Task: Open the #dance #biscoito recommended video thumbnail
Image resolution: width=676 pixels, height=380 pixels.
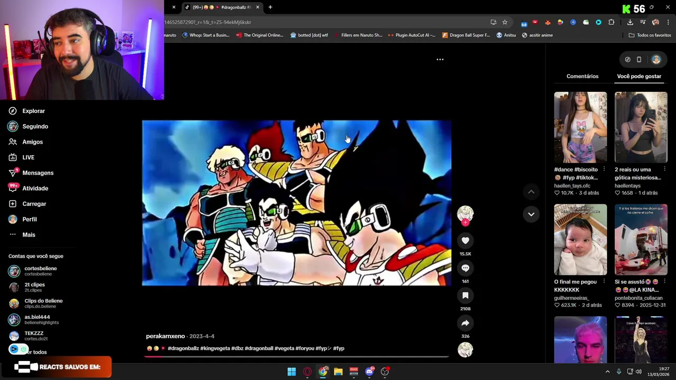Action: pos(580,128)
